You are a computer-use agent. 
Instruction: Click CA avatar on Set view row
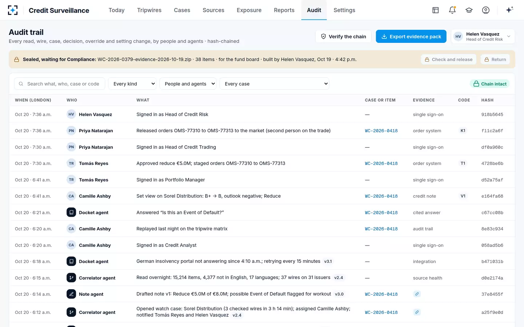(71, 196)
